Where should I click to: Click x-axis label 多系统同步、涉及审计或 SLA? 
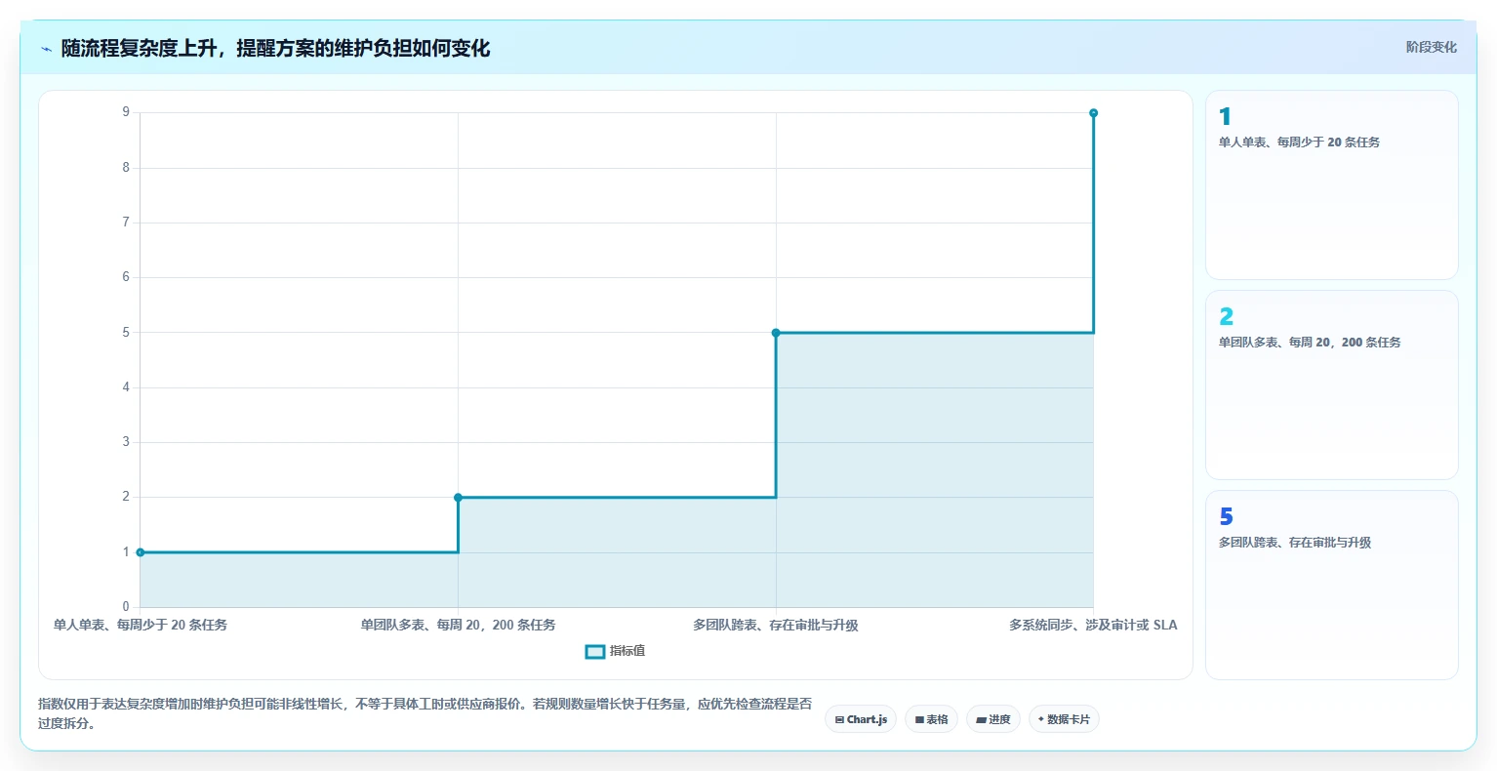pyautogui.click(x=1093, y=625)
